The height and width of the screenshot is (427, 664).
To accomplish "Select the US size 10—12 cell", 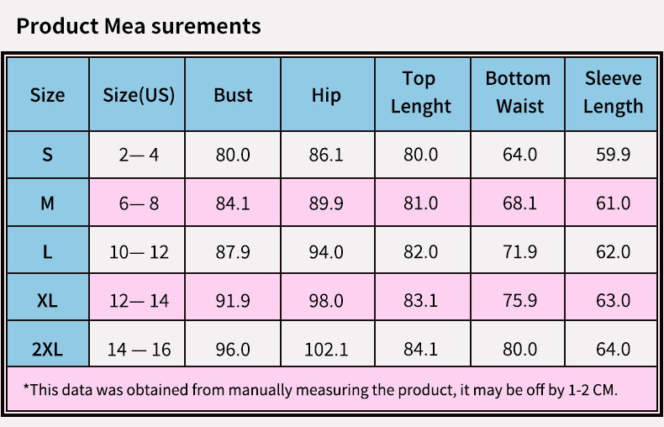I will (139, 251).
